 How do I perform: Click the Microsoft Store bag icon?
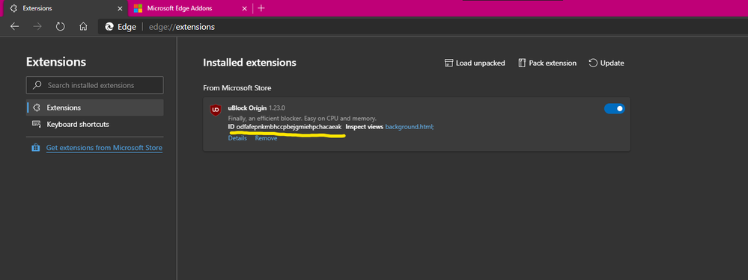36,148
